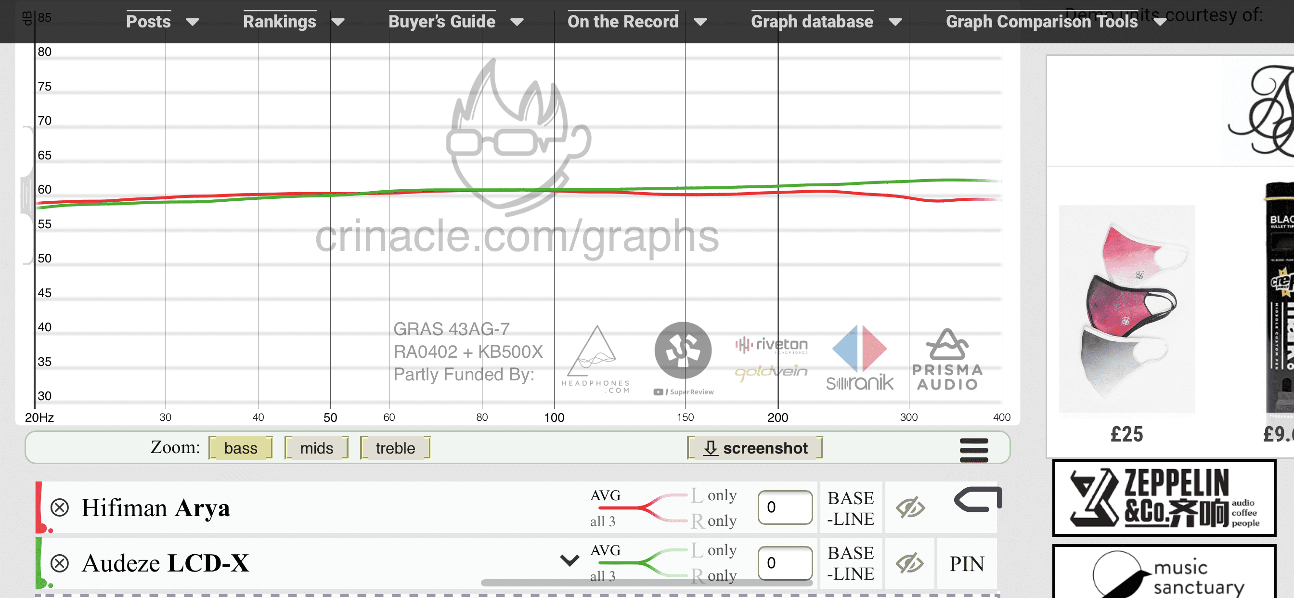Open £25 face mask ad product
The height and width of the screenshot is (598, 1294).
pyautogui.click(x=1127, y=309)
